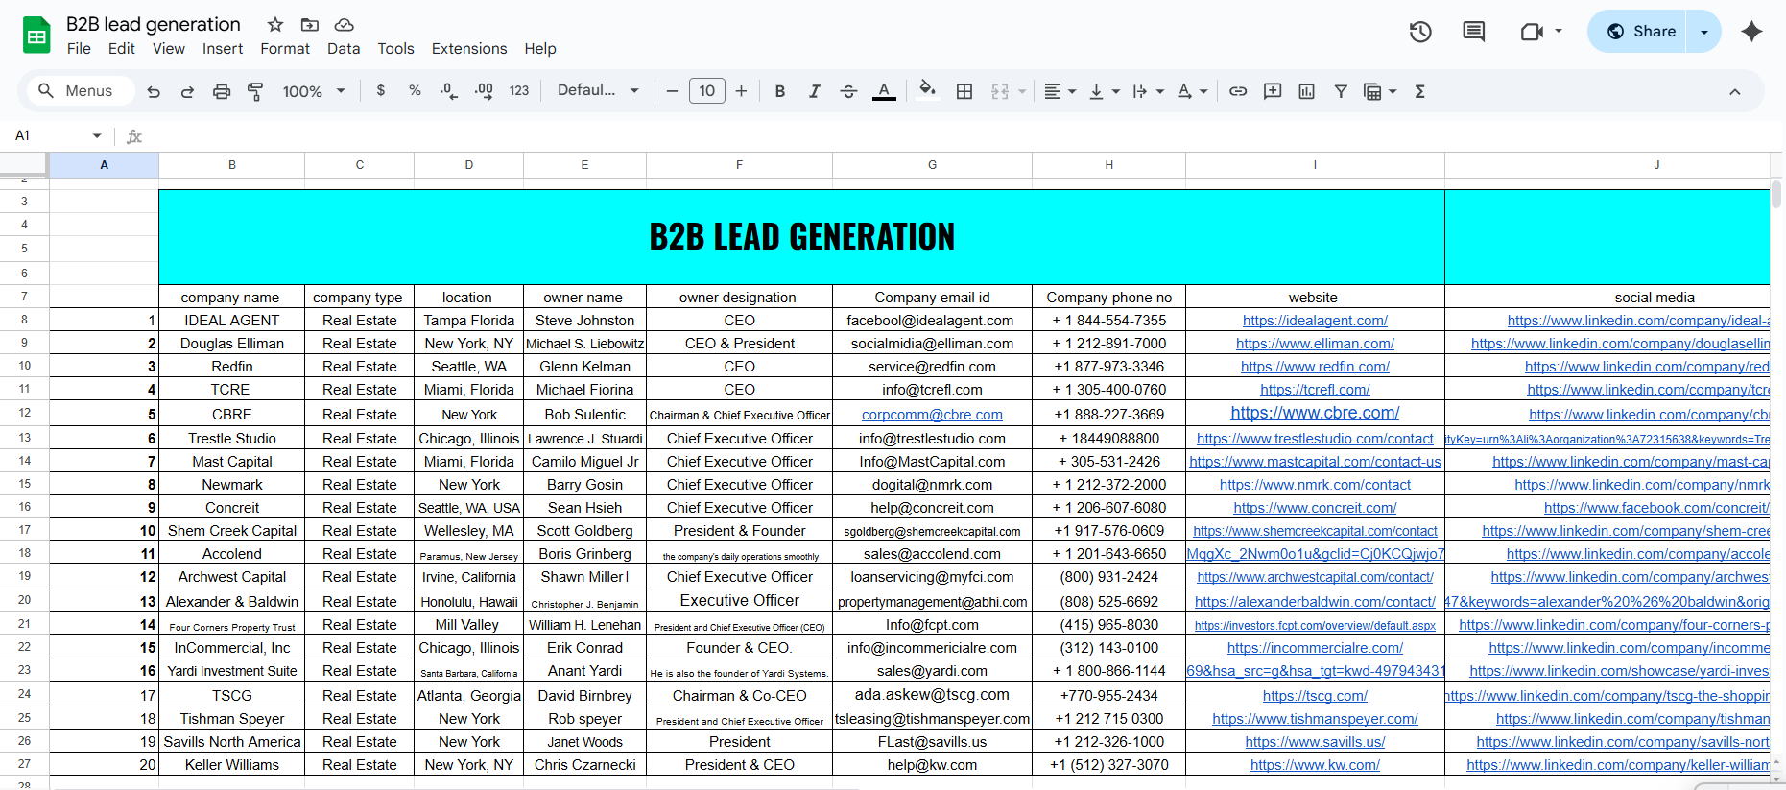
Task: Format as percent
Action: click(x=415, y=90)
